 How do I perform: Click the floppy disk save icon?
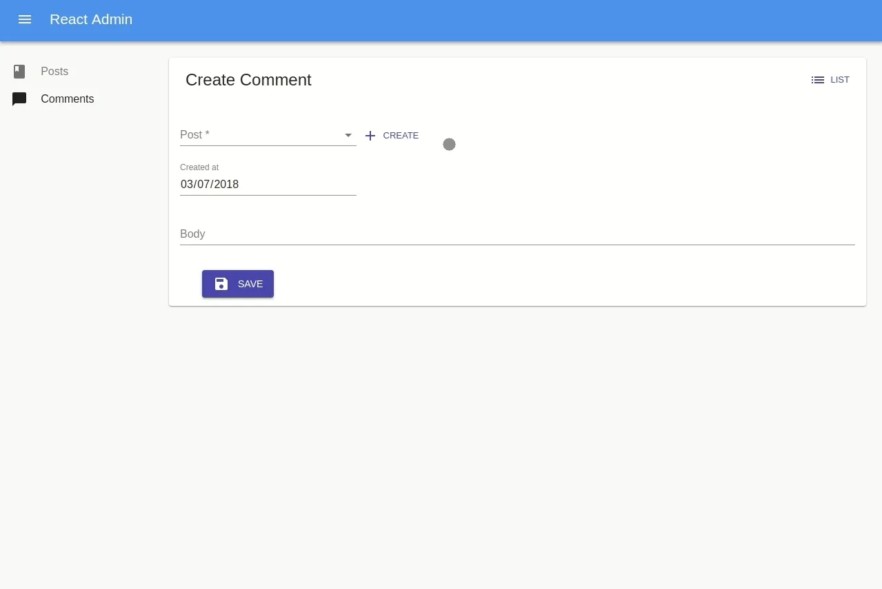[x=221, y=284]
